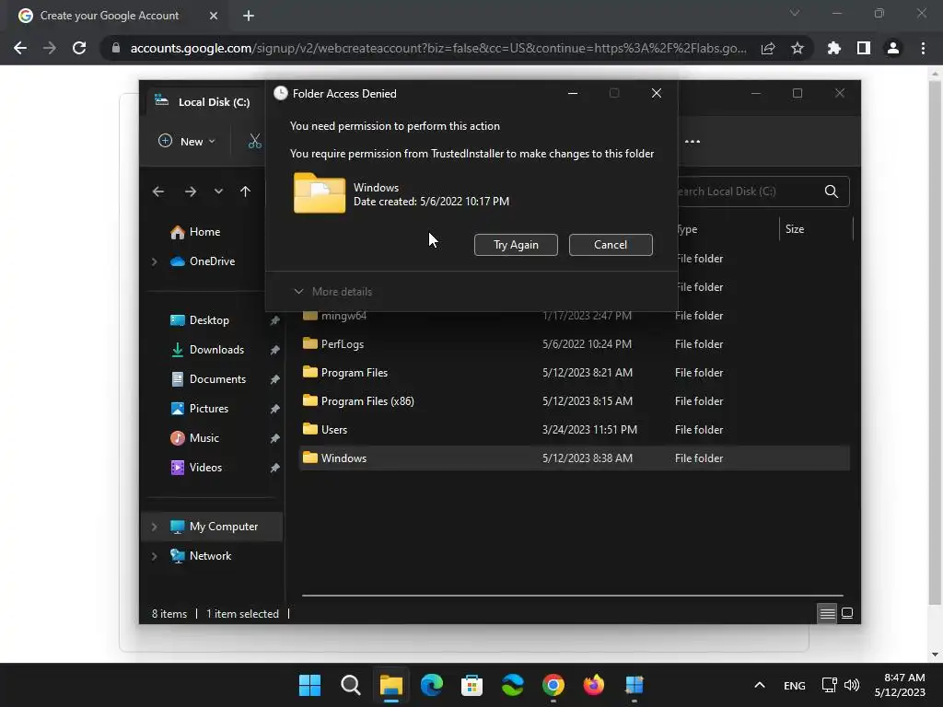Image resolution: width=943 pixels, height=707 pixels.
Task: Click the Chrome address bar URL
Action: (438, 48)
